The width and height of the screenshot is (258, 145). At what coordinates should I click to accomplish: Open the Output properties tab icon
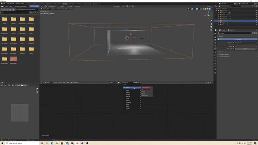coord(215,40)
